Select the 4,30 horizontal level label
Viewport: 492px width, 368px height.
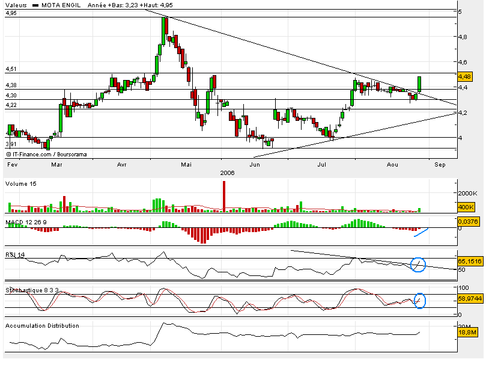11,96
